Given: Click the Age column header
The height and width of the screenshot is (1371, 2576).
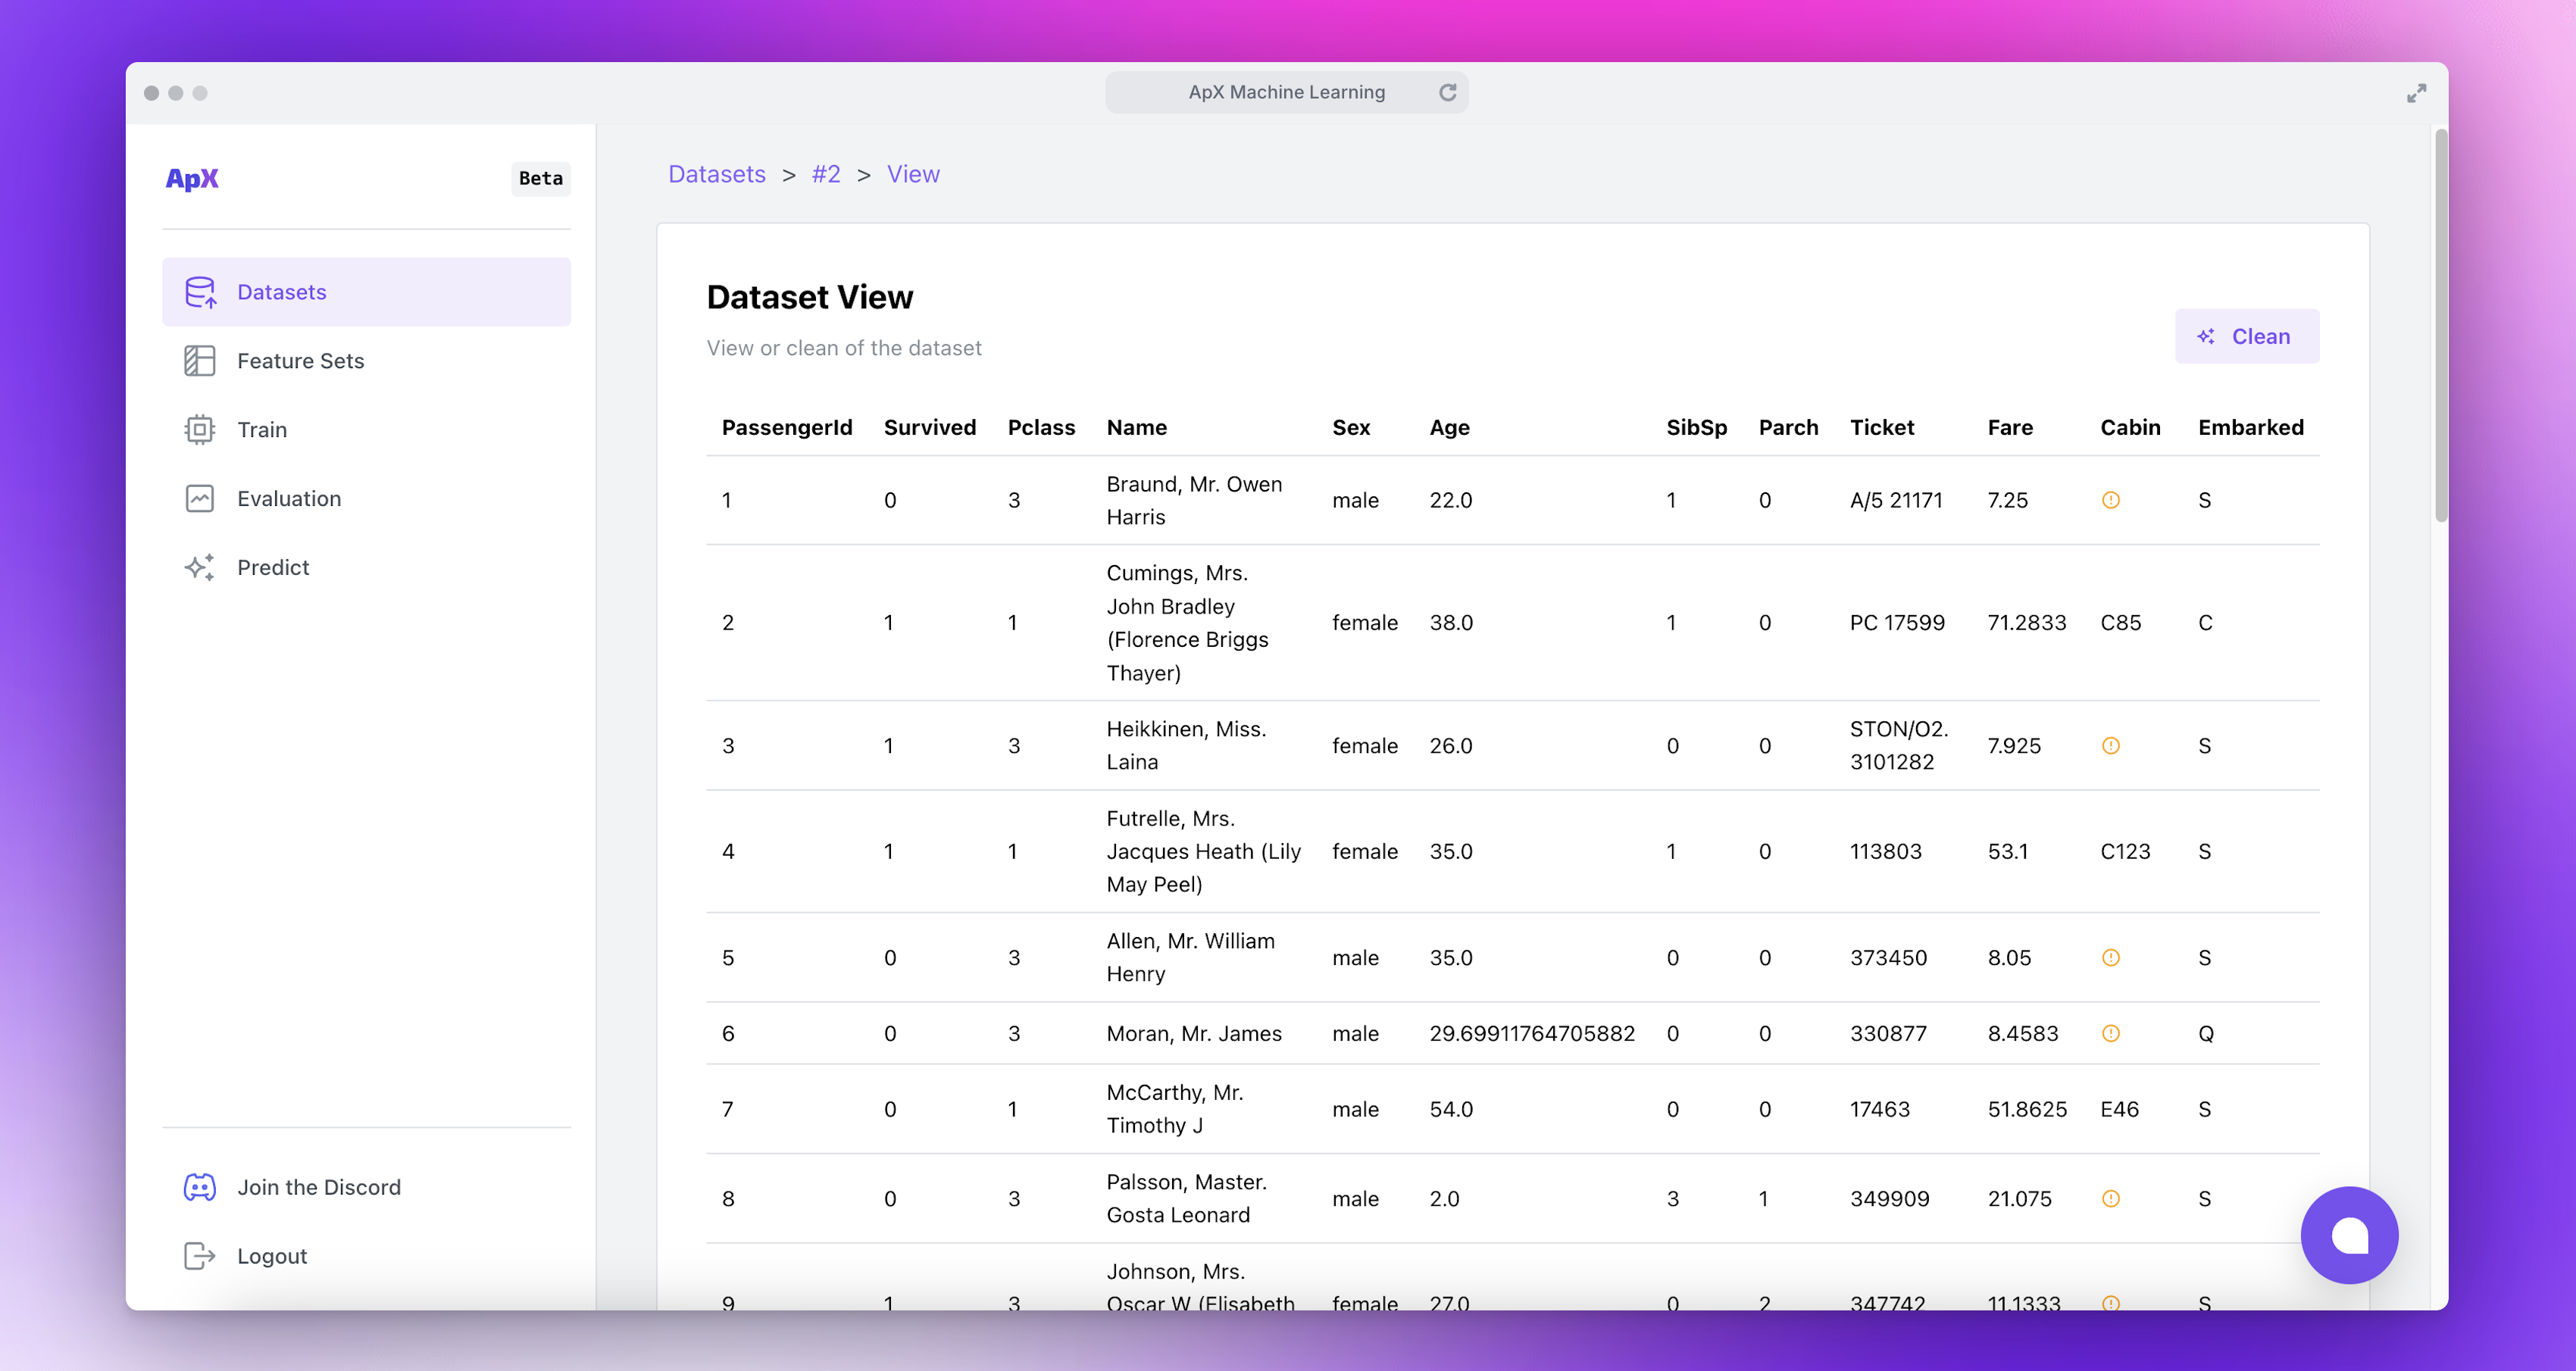Looking at the screenshot, I should tap(1449, 427).
